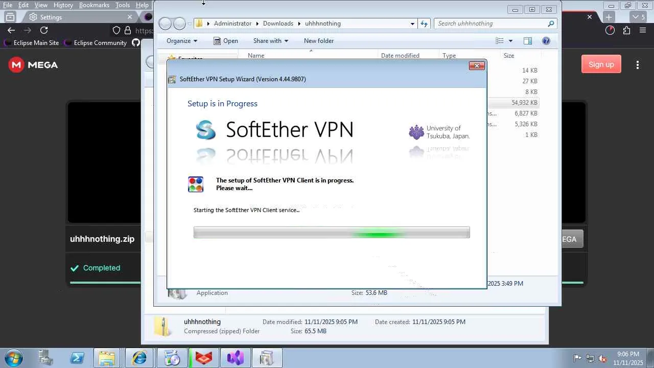Click New folder in Explorer toolbar
This screenshot has width=654, height=368.
[319, 41]
